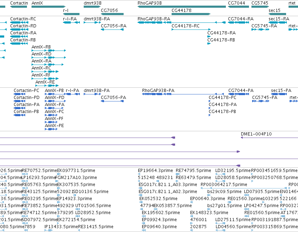The width and height of the screenshot is (298, 232).
Task: Click the 'EK148323.5prime' cDNA label
Action: (x=209, y=213)
